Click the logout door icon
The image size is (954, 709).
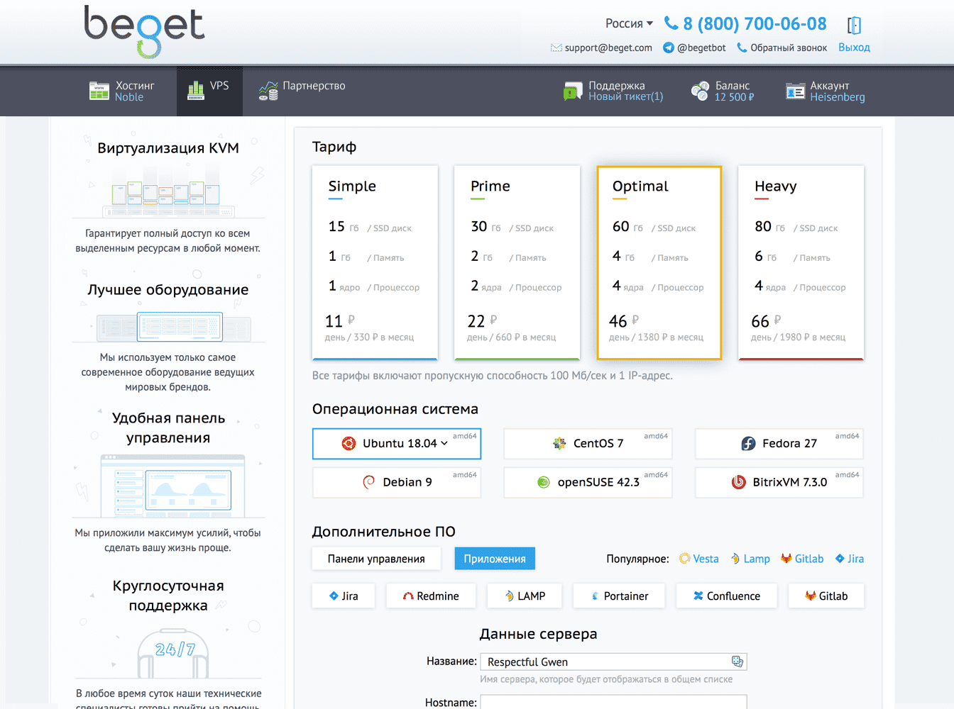(x=854, y=26)
